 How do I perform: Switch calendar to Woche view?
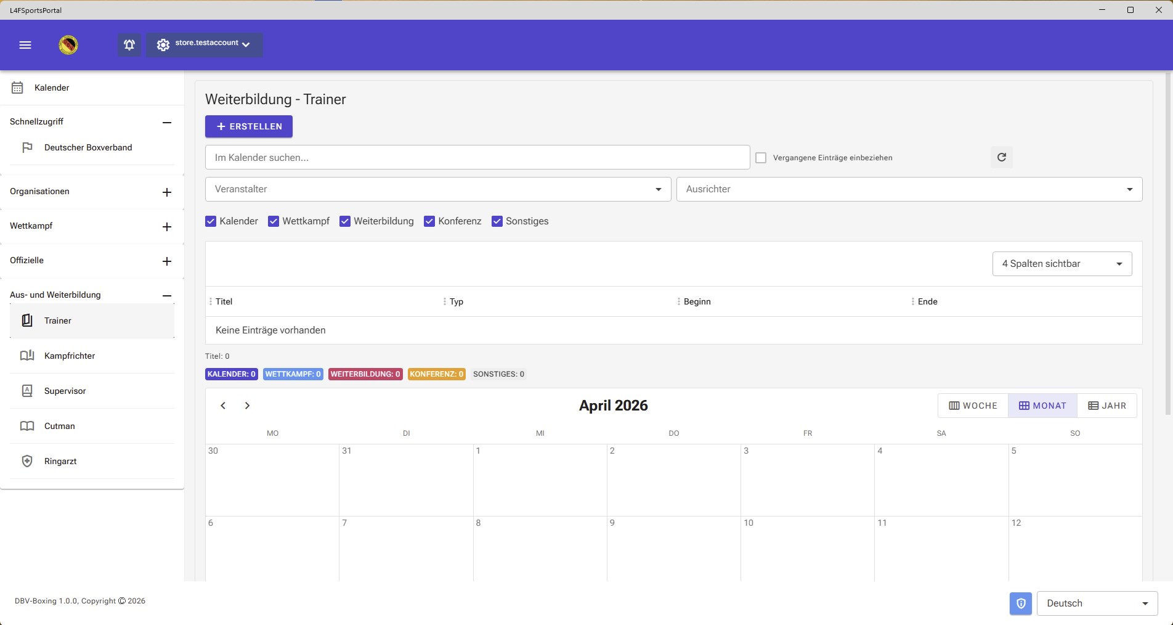click(973, 406)
